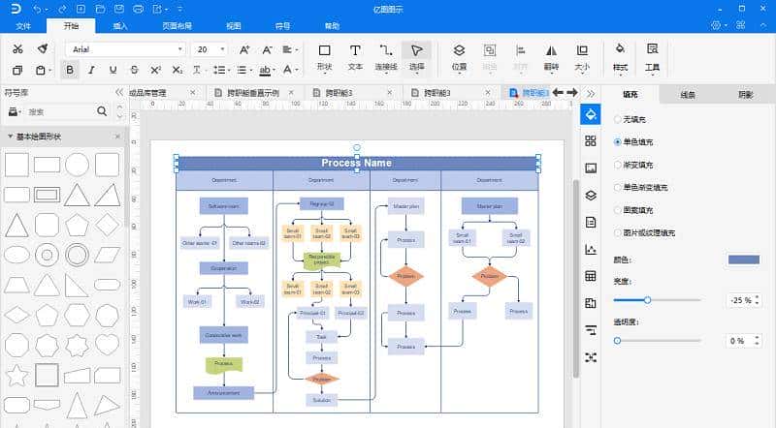Open the layers icon in right sidebar
This screenshot has height=428, width=776.
point(590,195)
